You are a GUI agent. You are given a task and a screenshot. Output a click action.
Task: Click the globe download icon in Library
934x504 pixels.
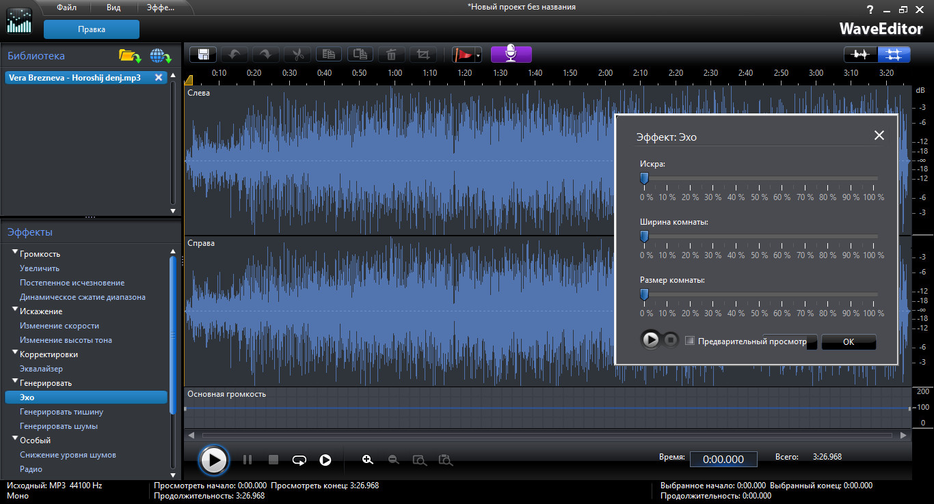(x=160, y=56)
